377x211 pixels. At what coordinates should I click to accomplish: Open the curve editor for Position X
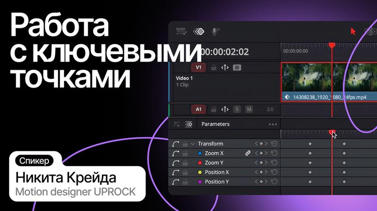click(x=176, y=172)
